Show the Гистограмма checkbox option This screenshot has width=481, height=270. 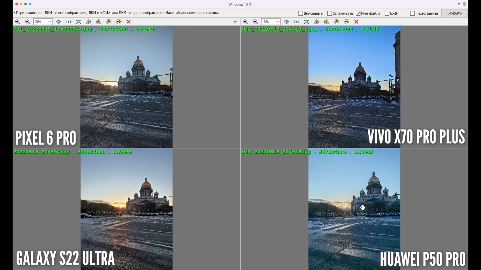click(x=412, y=13)
